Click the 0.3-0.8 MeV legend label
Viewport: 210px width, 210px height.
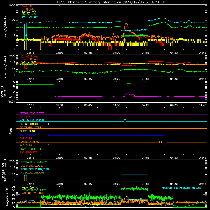pos(30,59)
